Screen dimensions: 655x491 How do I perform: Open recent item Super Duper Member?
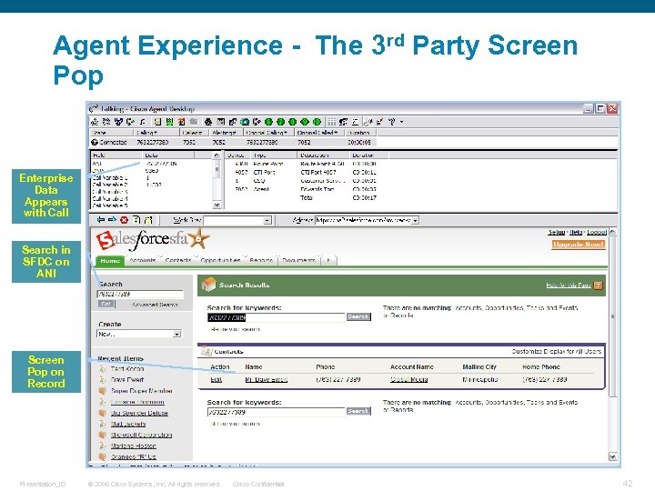[x=142, y=391]
